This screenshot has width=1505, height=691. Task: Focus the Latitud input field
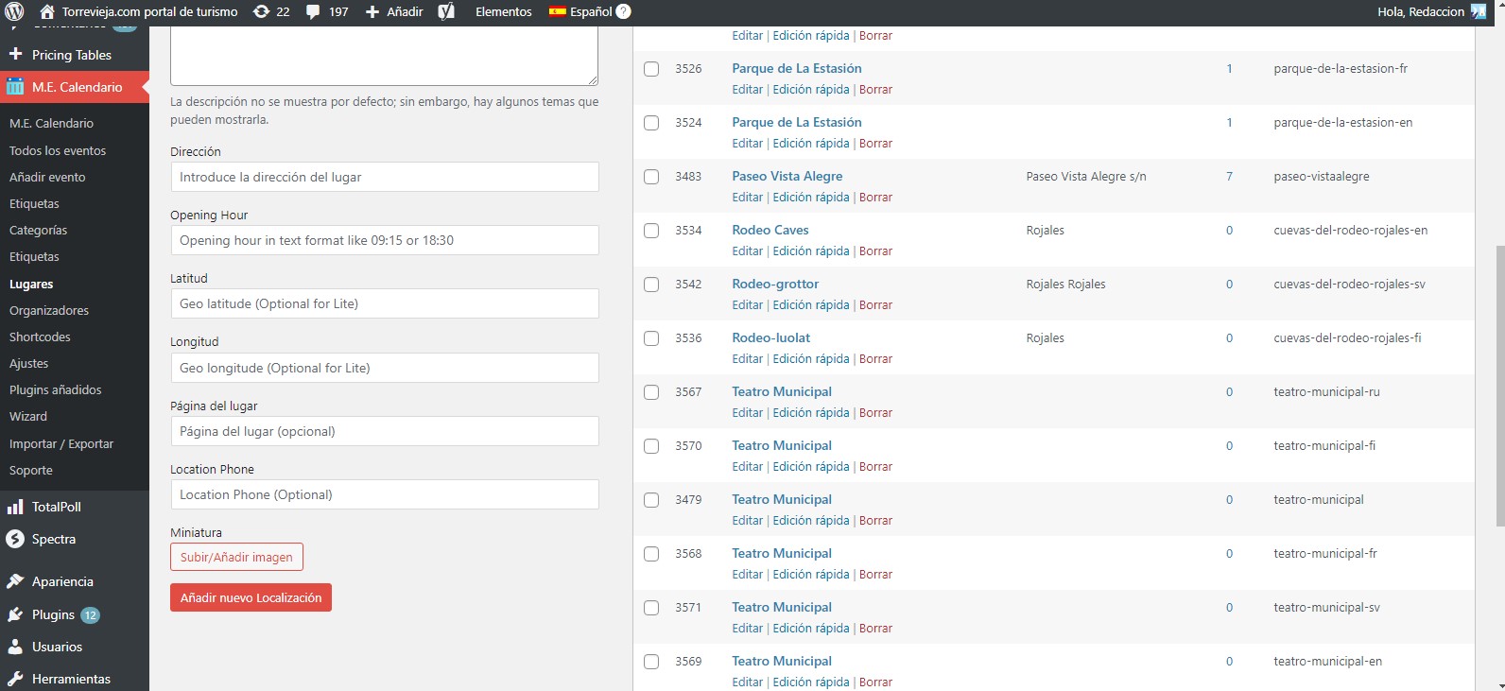tap(384, 303)
